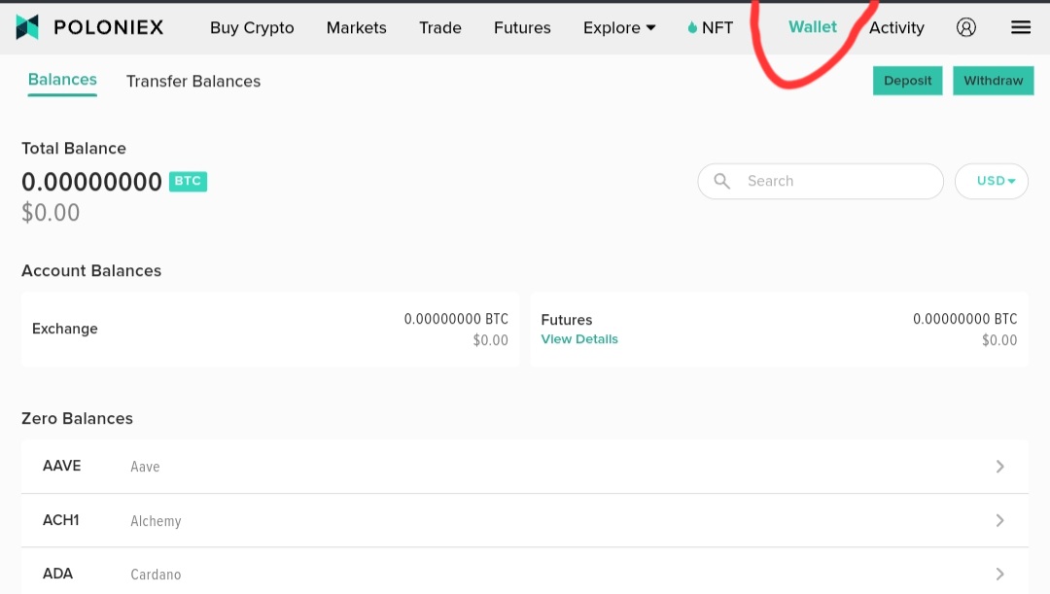Switch to Transfer Balances tab
Screen dimensions: 1050x594
click(193, 81)
